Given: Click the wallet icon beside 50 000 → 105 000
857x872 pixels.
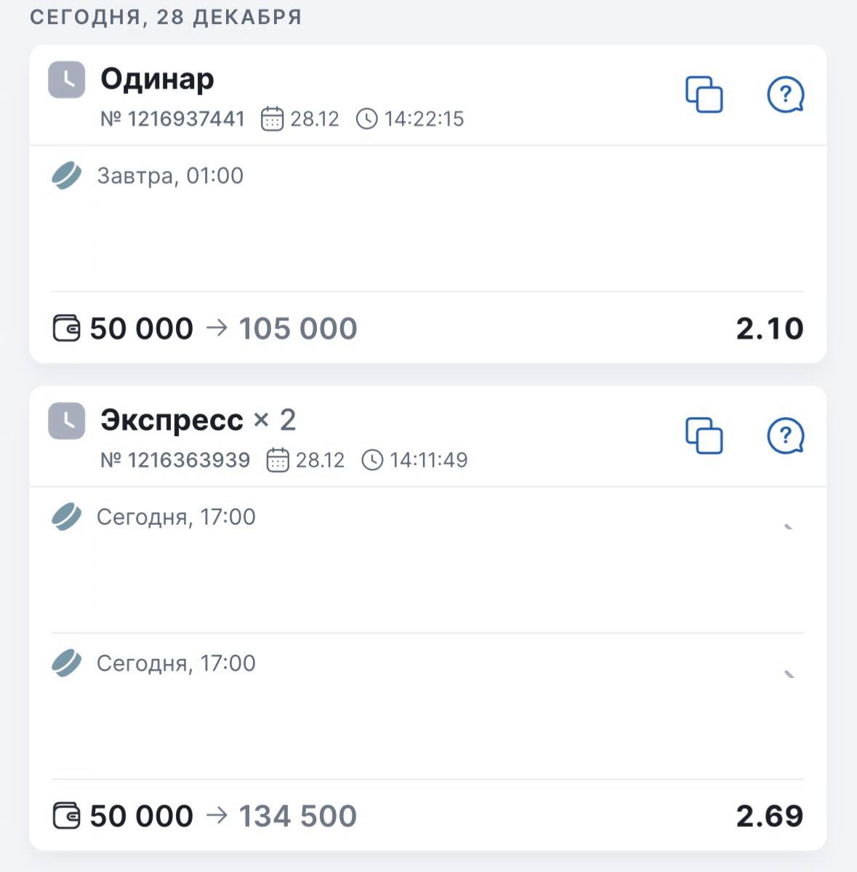Looking at the screenshot, I should tap(67, 328).
